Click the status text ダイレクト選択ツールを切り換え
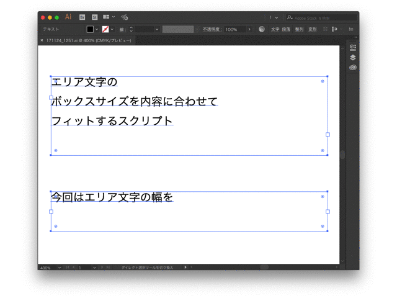The width and height of the screenshot is (397, 298). point(147,268)
